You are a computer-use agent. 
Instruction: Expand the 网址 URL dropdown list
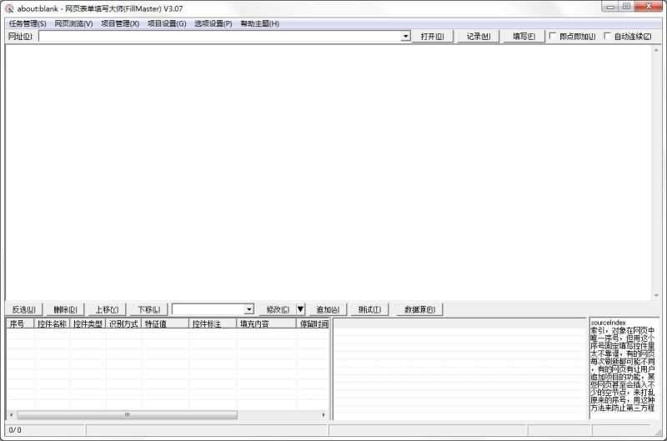tap(405, 37)
